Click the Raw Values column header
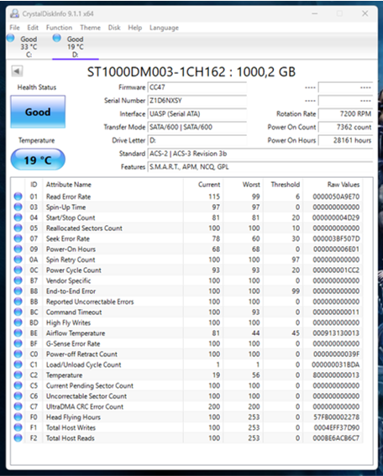The height and width of the screenshot is (476, 383). 344,185
